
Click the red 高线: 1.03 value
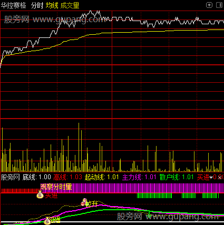[67, 177]
